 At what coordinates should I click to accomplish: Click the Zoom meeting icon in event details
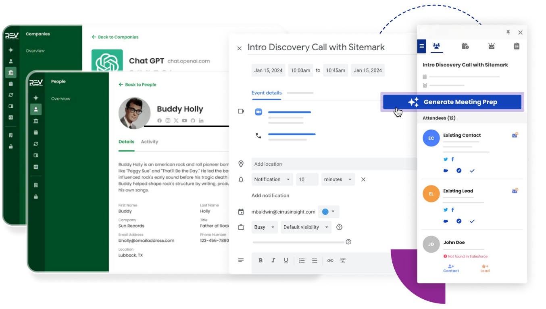(x=258, y=111)
